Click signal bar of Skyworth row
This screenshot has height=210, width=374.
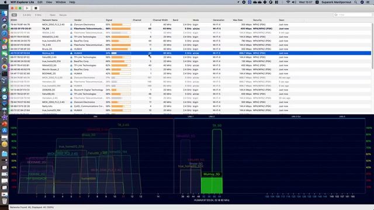pyautogui.click(x=121, y=90)
